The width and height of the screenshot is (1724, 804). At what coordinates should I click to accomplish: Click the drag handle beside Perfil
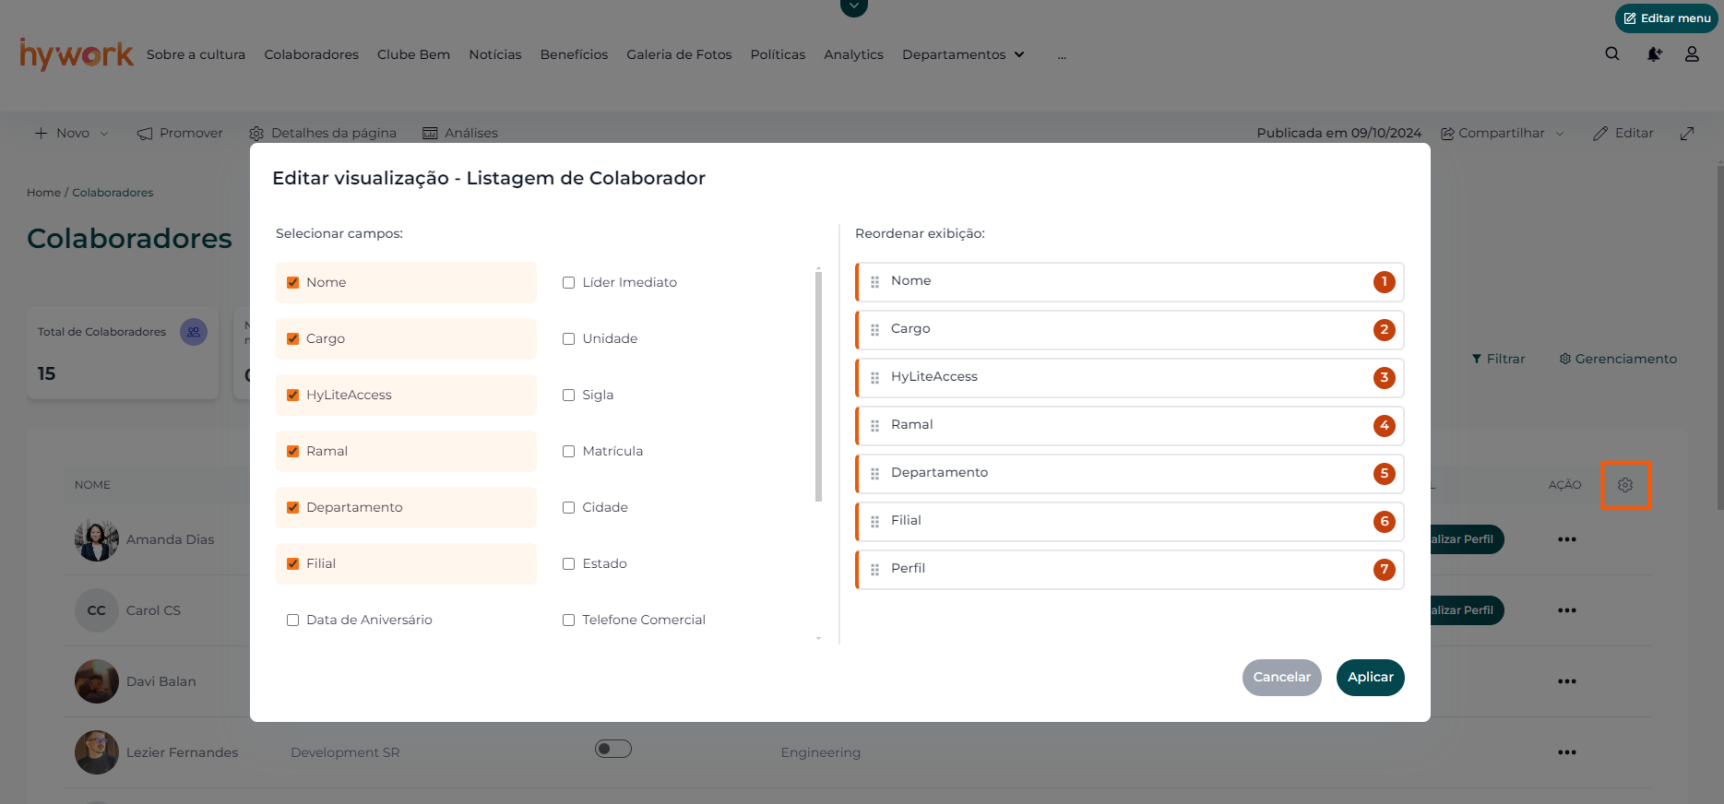point(874,570)
